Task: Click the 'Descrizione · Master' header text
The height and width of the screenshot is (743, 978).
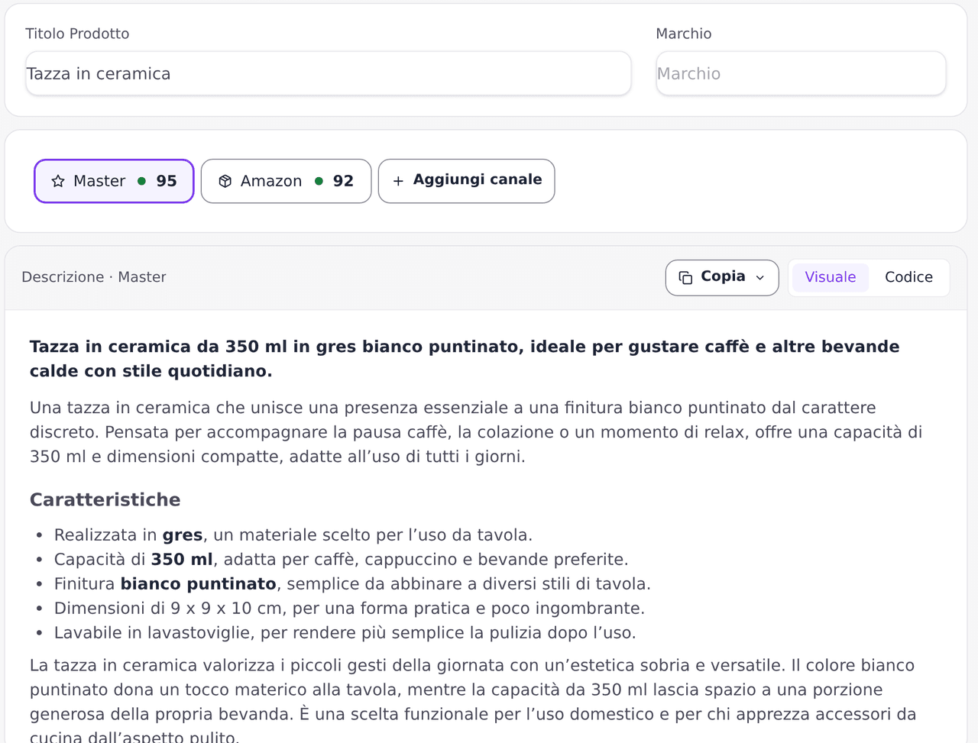Action: coord(94,277)
